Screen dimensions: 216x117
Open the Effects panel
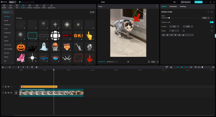(30, 6)
